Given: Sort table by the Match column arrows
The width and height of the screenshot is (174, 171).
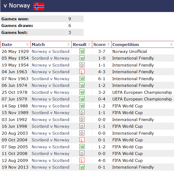Looking at the screenshot, I should point(69,45).
